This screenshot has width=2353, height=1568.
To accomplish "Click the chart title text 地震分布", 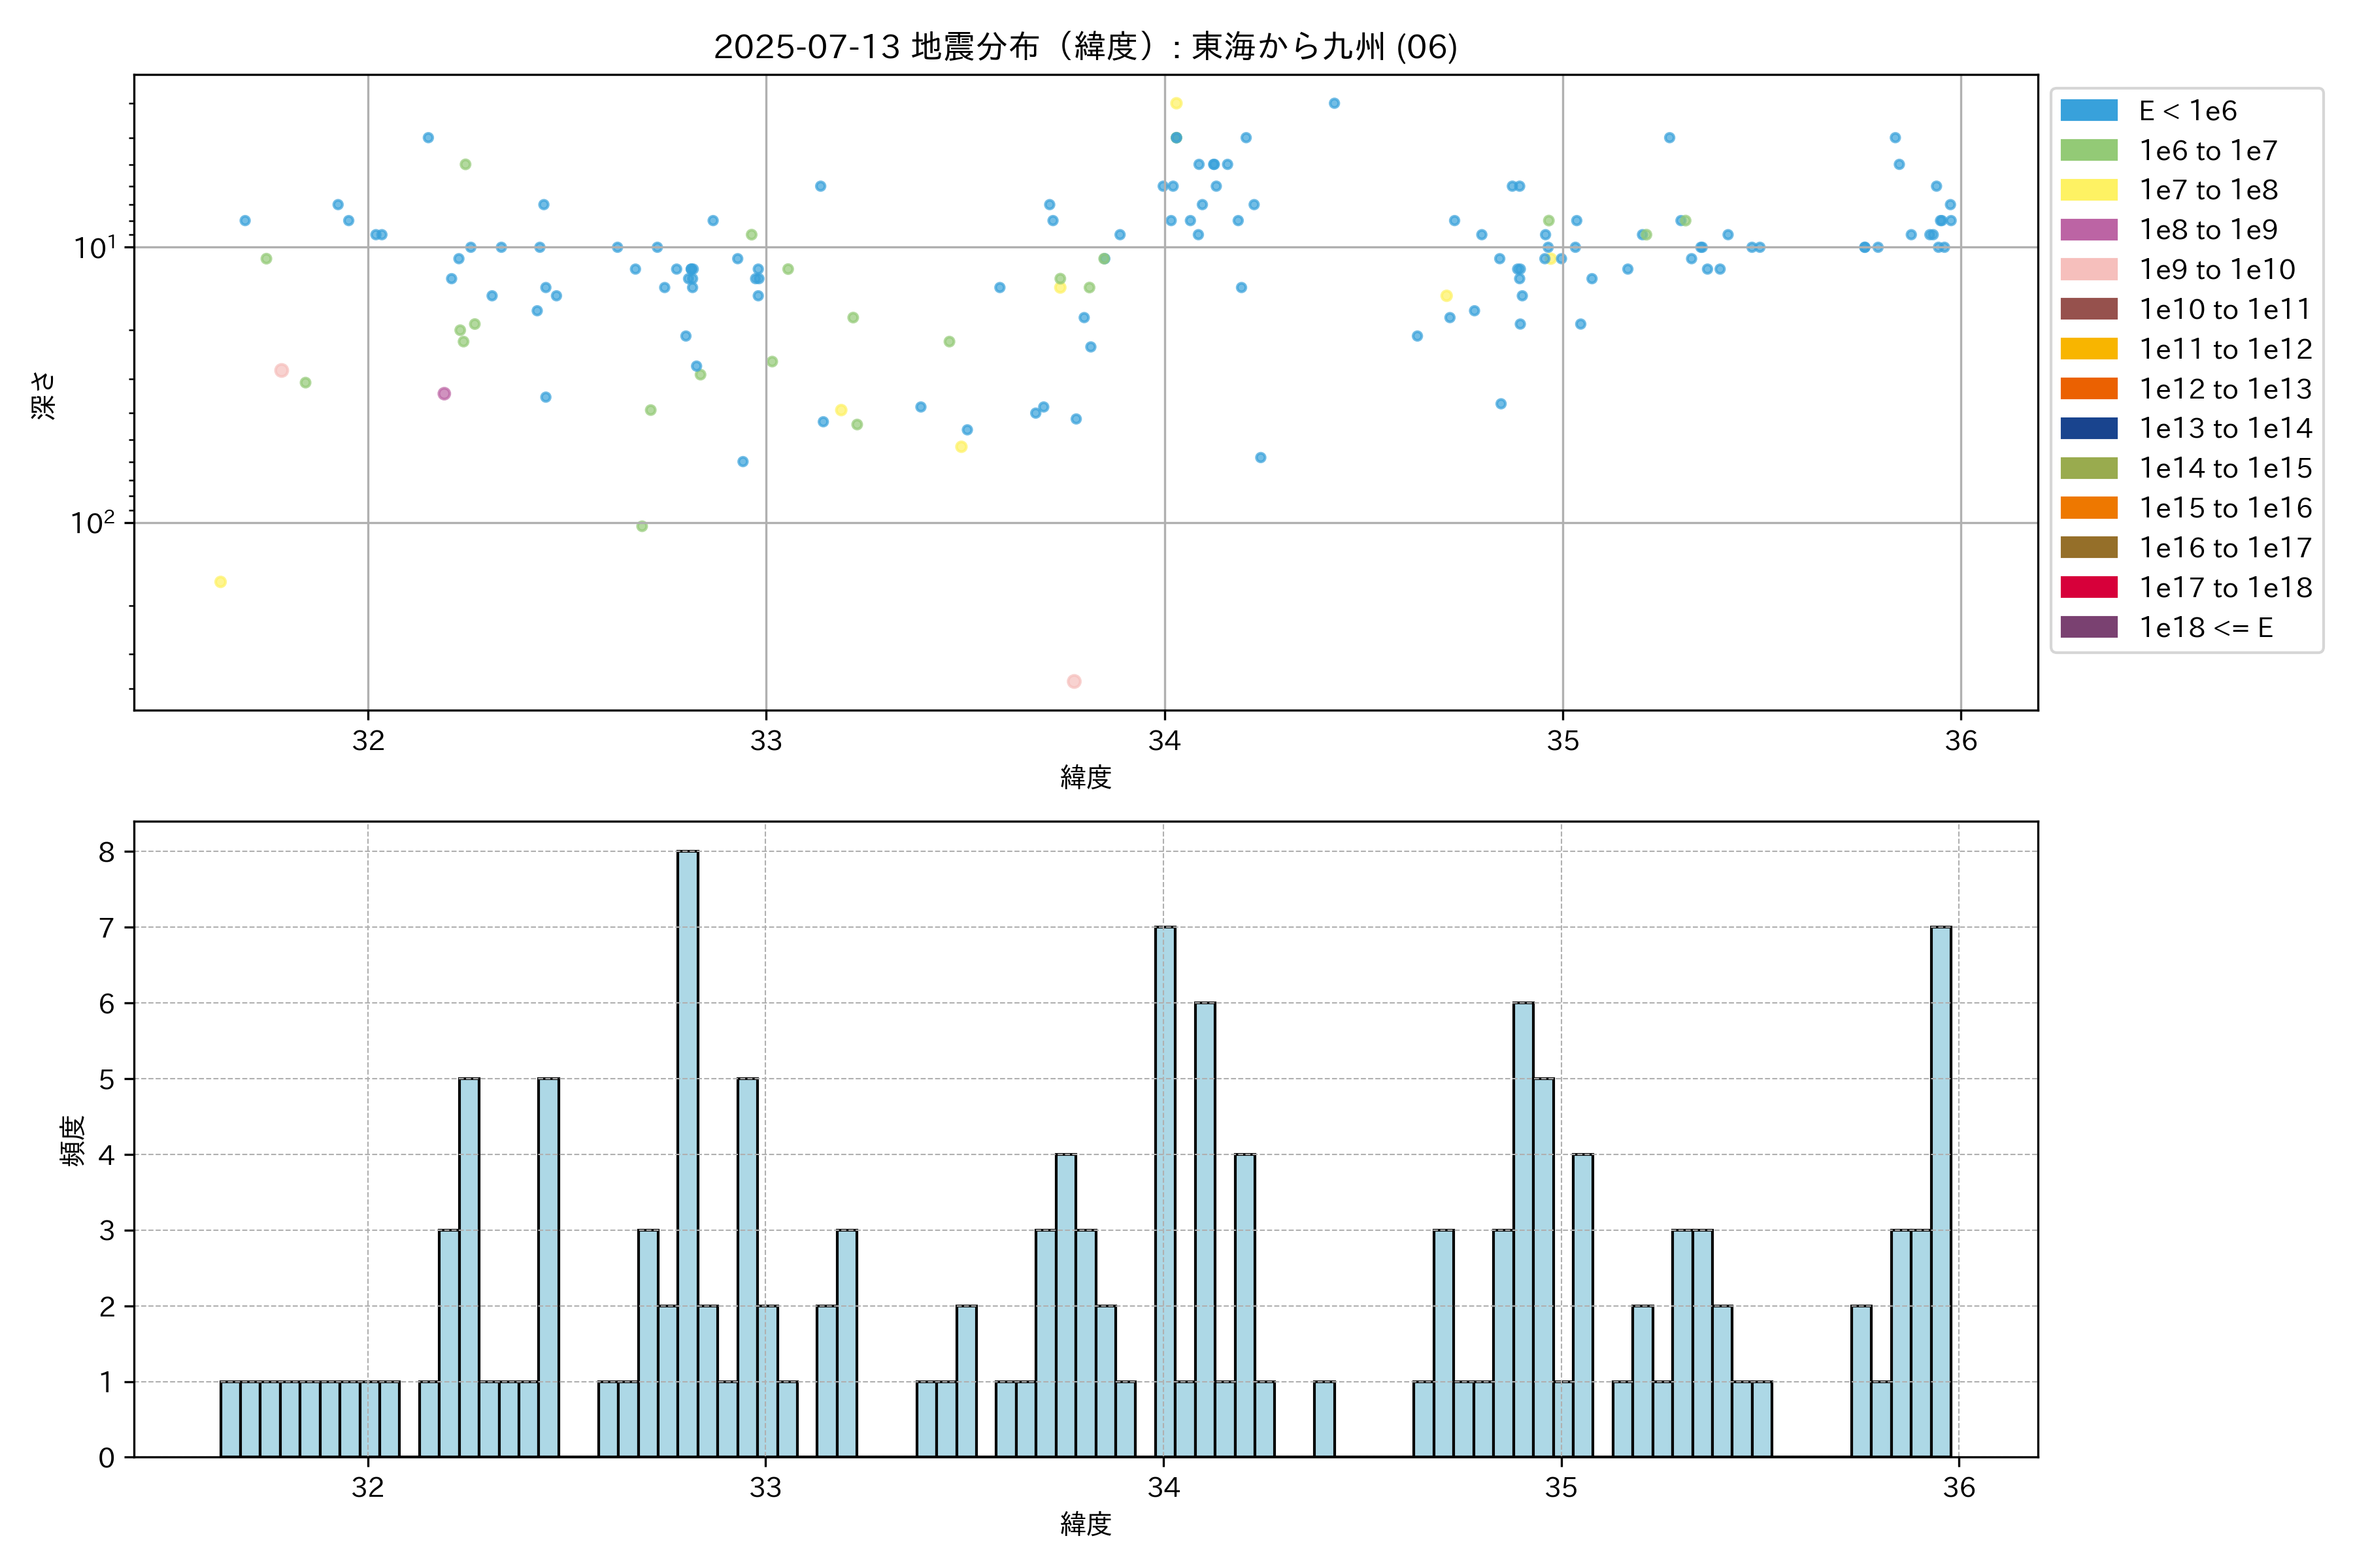I will [x=975, y=47].
